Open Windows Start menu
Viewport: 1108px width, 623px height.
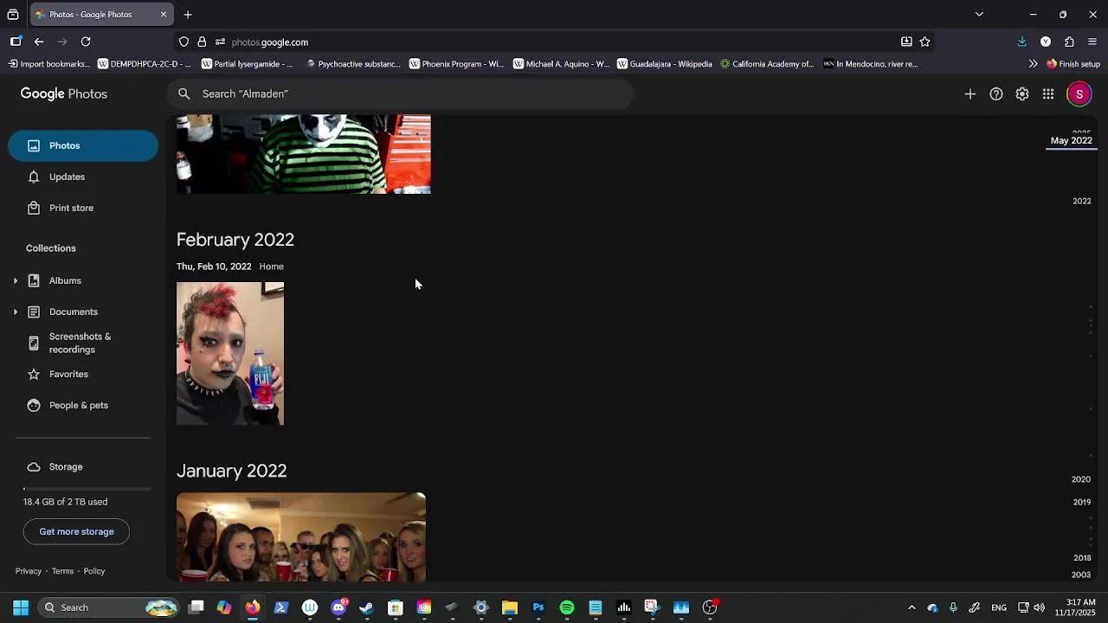coord(21,607)
